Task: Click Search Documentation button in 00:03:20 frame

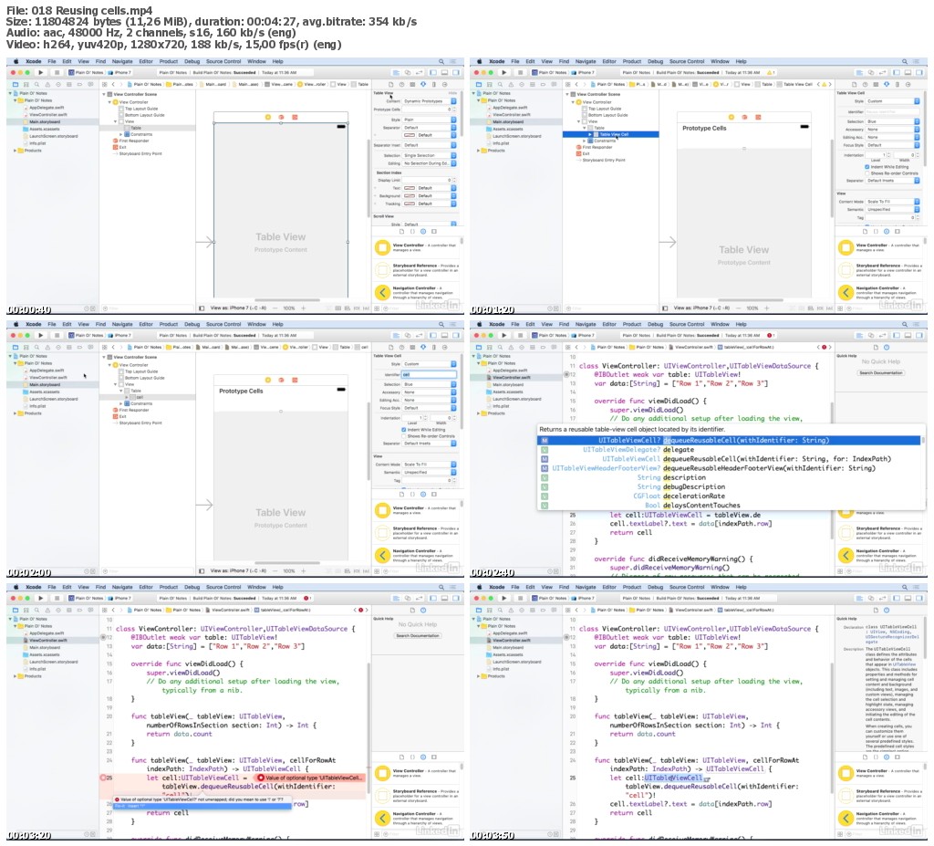Action: click(x=418, y=635)
